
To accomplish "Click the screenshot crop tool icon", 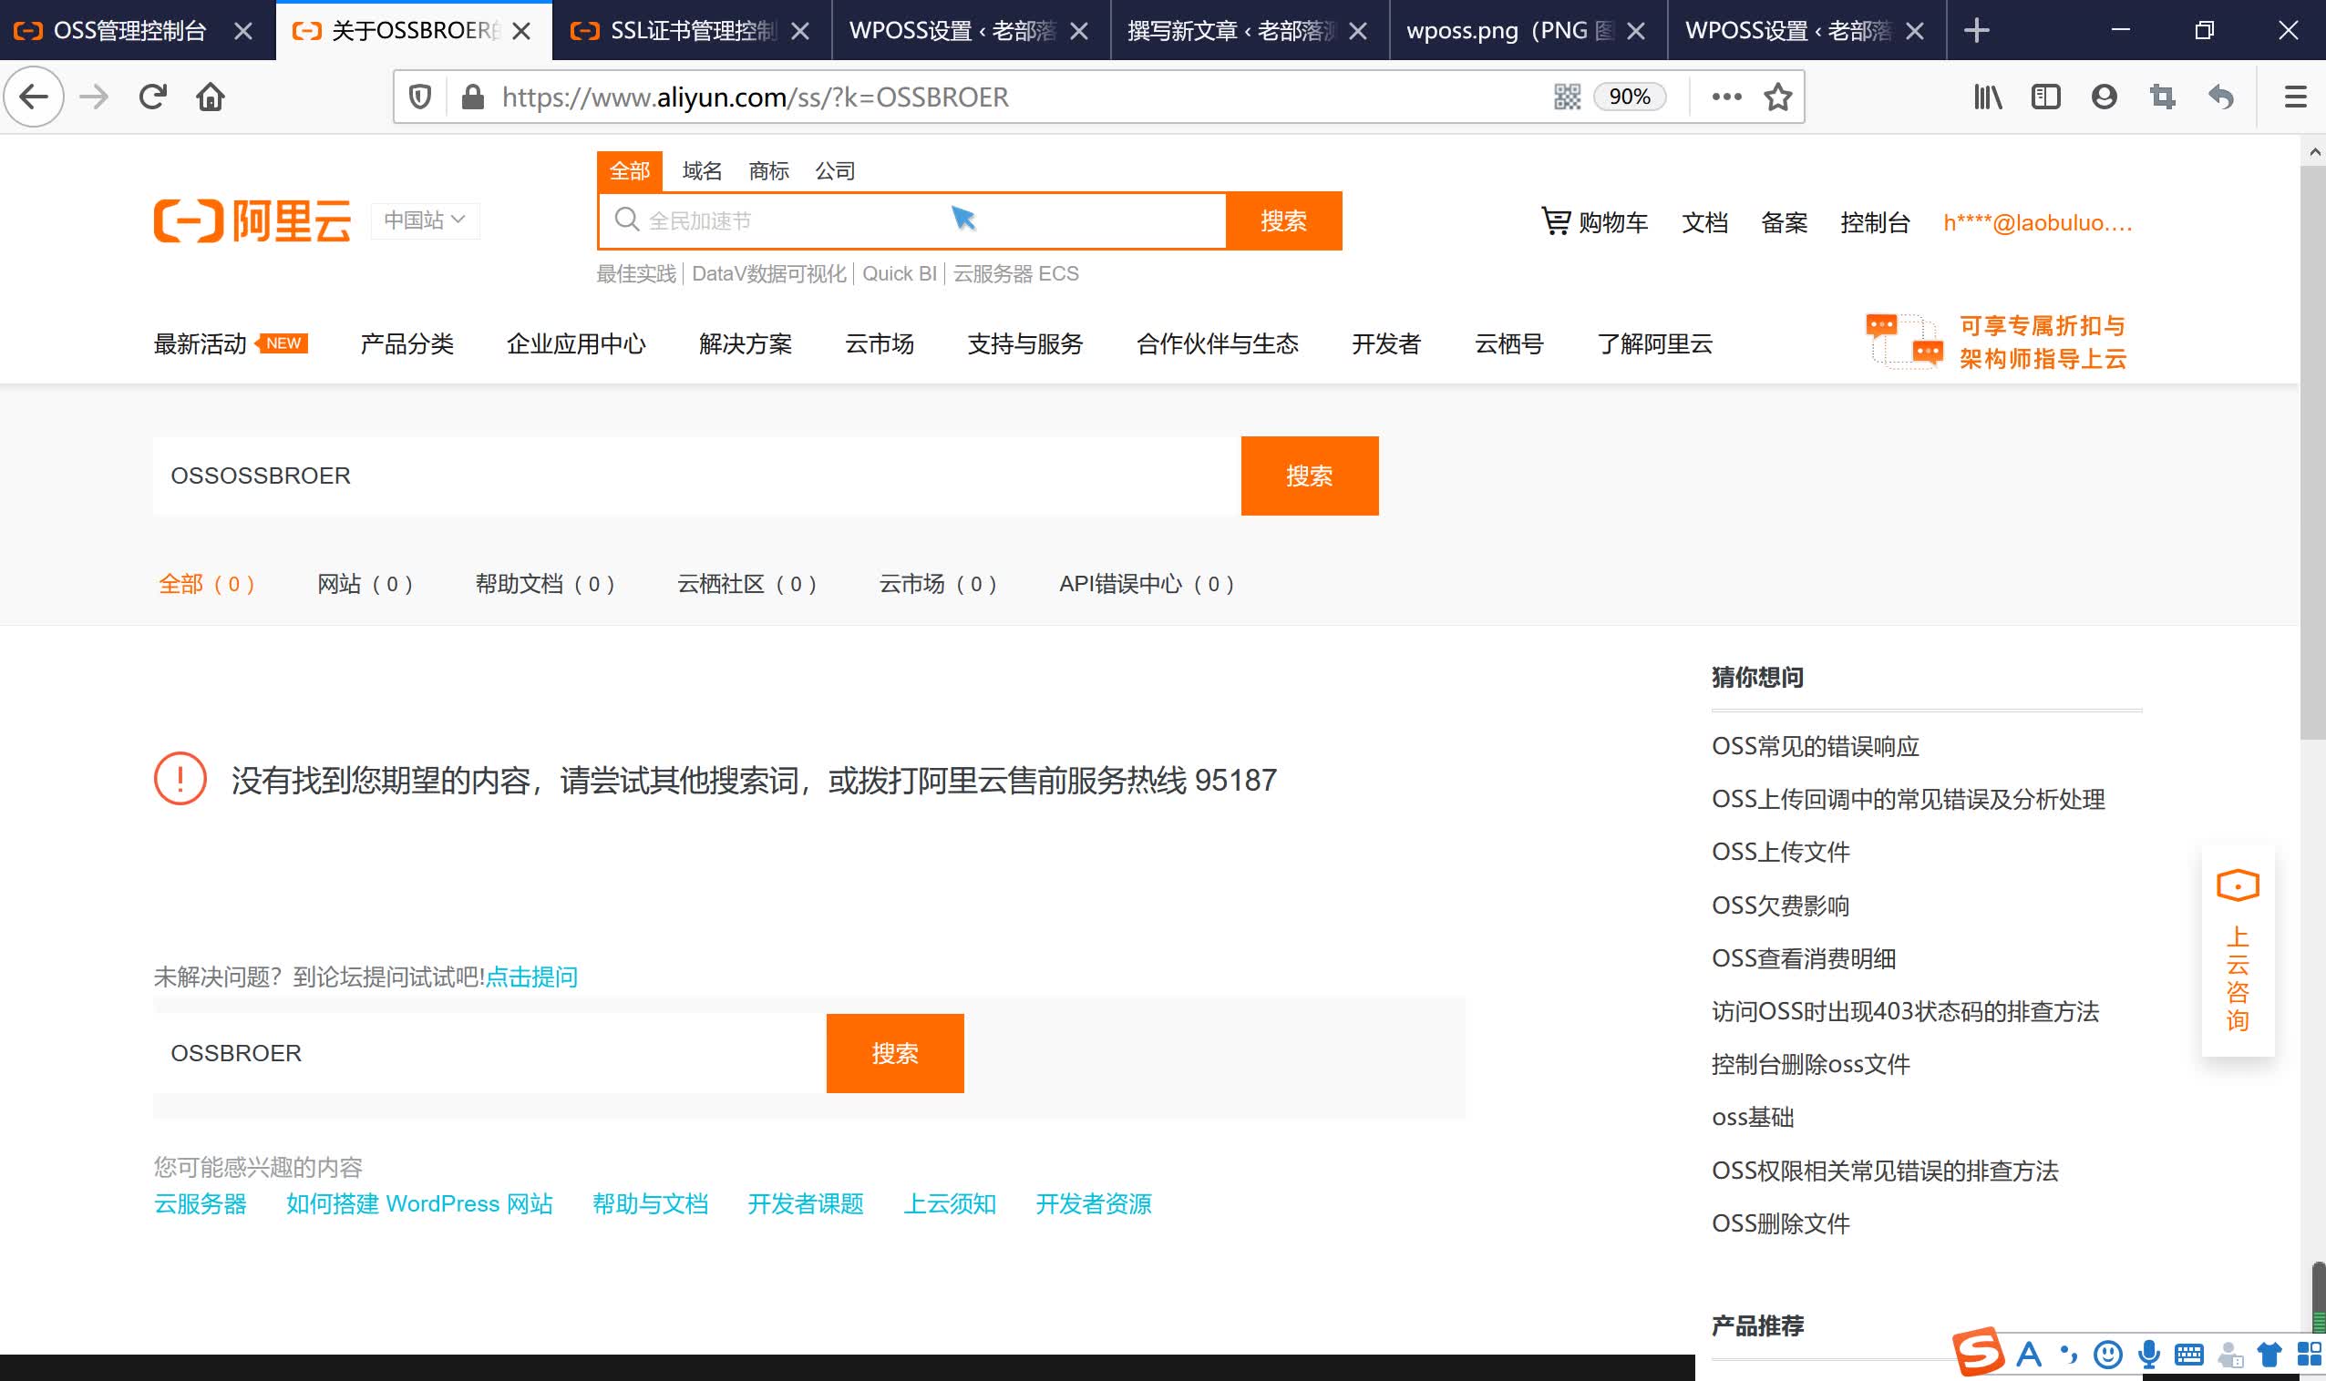I will tap(2163, 97).
